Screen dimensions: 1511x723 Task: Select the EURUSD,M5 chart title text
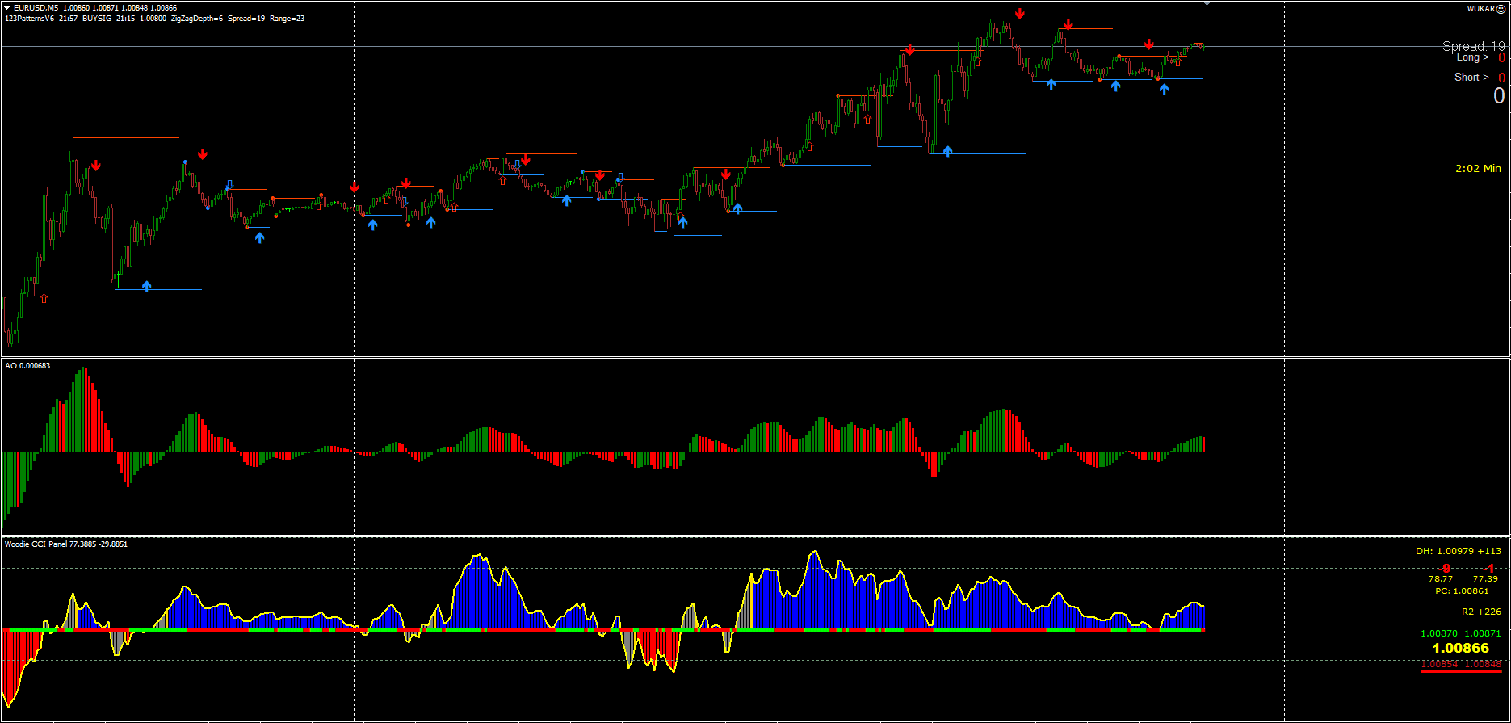tap(36, 7)
